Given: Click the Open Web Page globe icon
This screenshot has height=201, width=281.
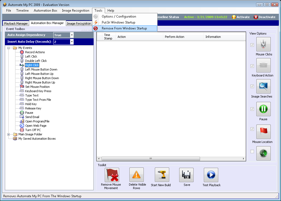Looking at the screenshot, I should (22, 126).
